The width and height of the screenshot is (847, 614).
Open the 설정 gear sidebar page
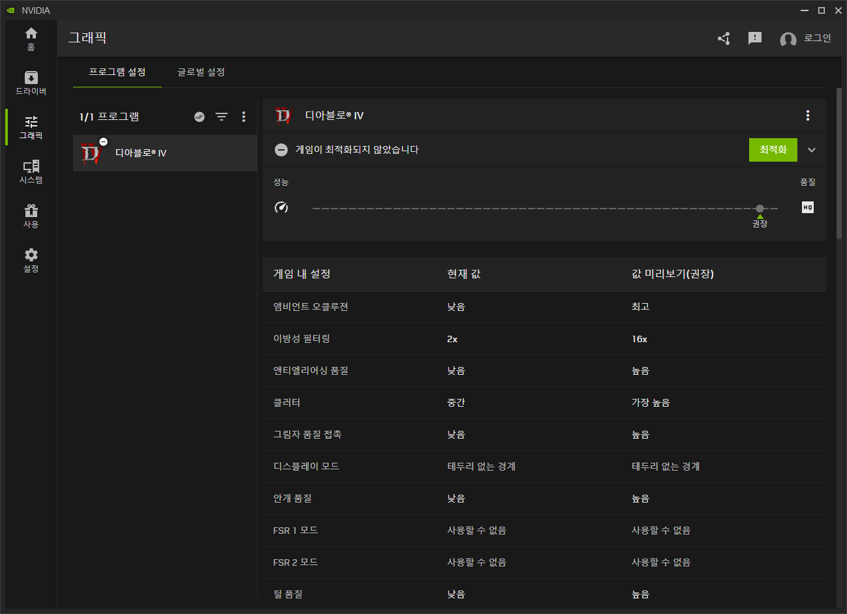31,261
